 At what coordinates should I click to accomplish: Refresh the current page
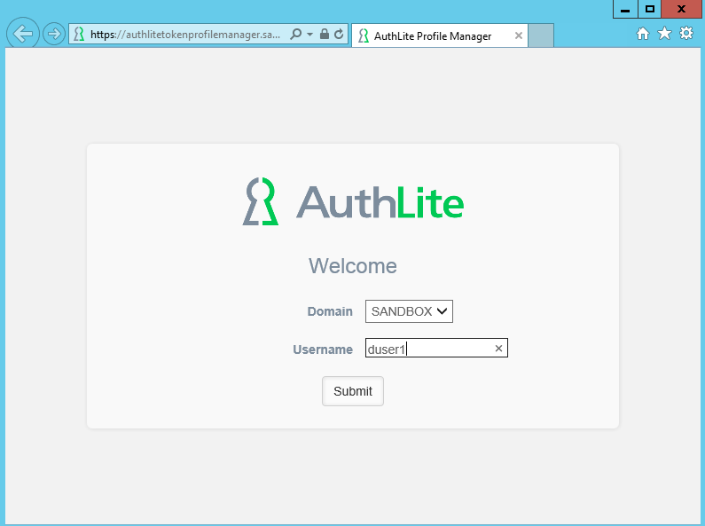[339, 35]
